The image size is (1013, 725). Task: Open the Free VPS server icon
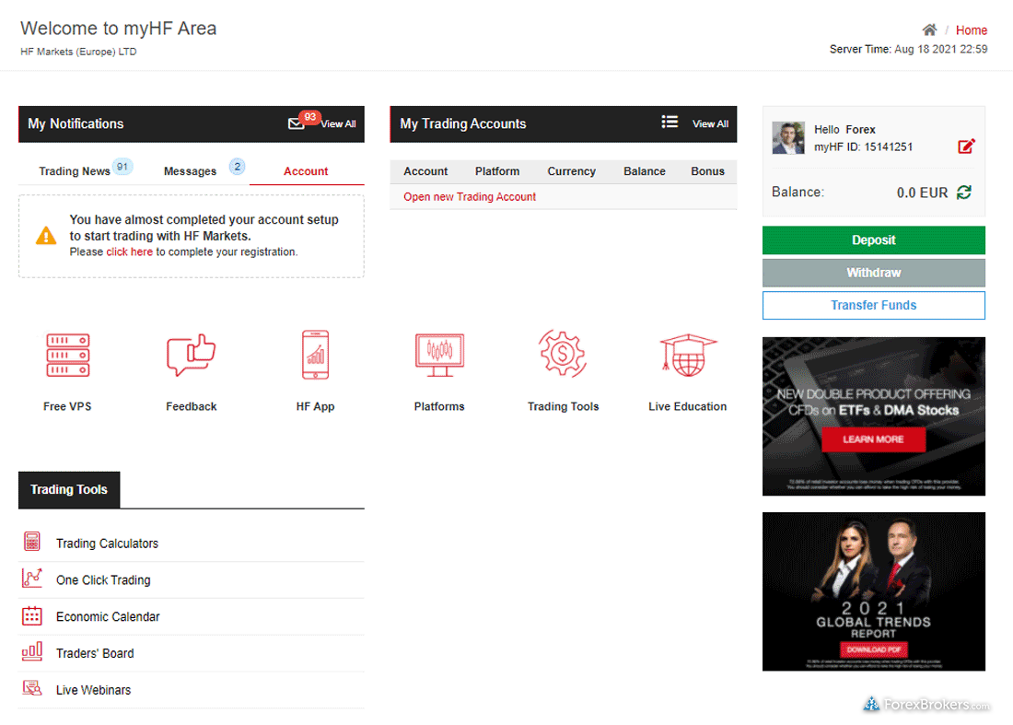tap(68, 355)
